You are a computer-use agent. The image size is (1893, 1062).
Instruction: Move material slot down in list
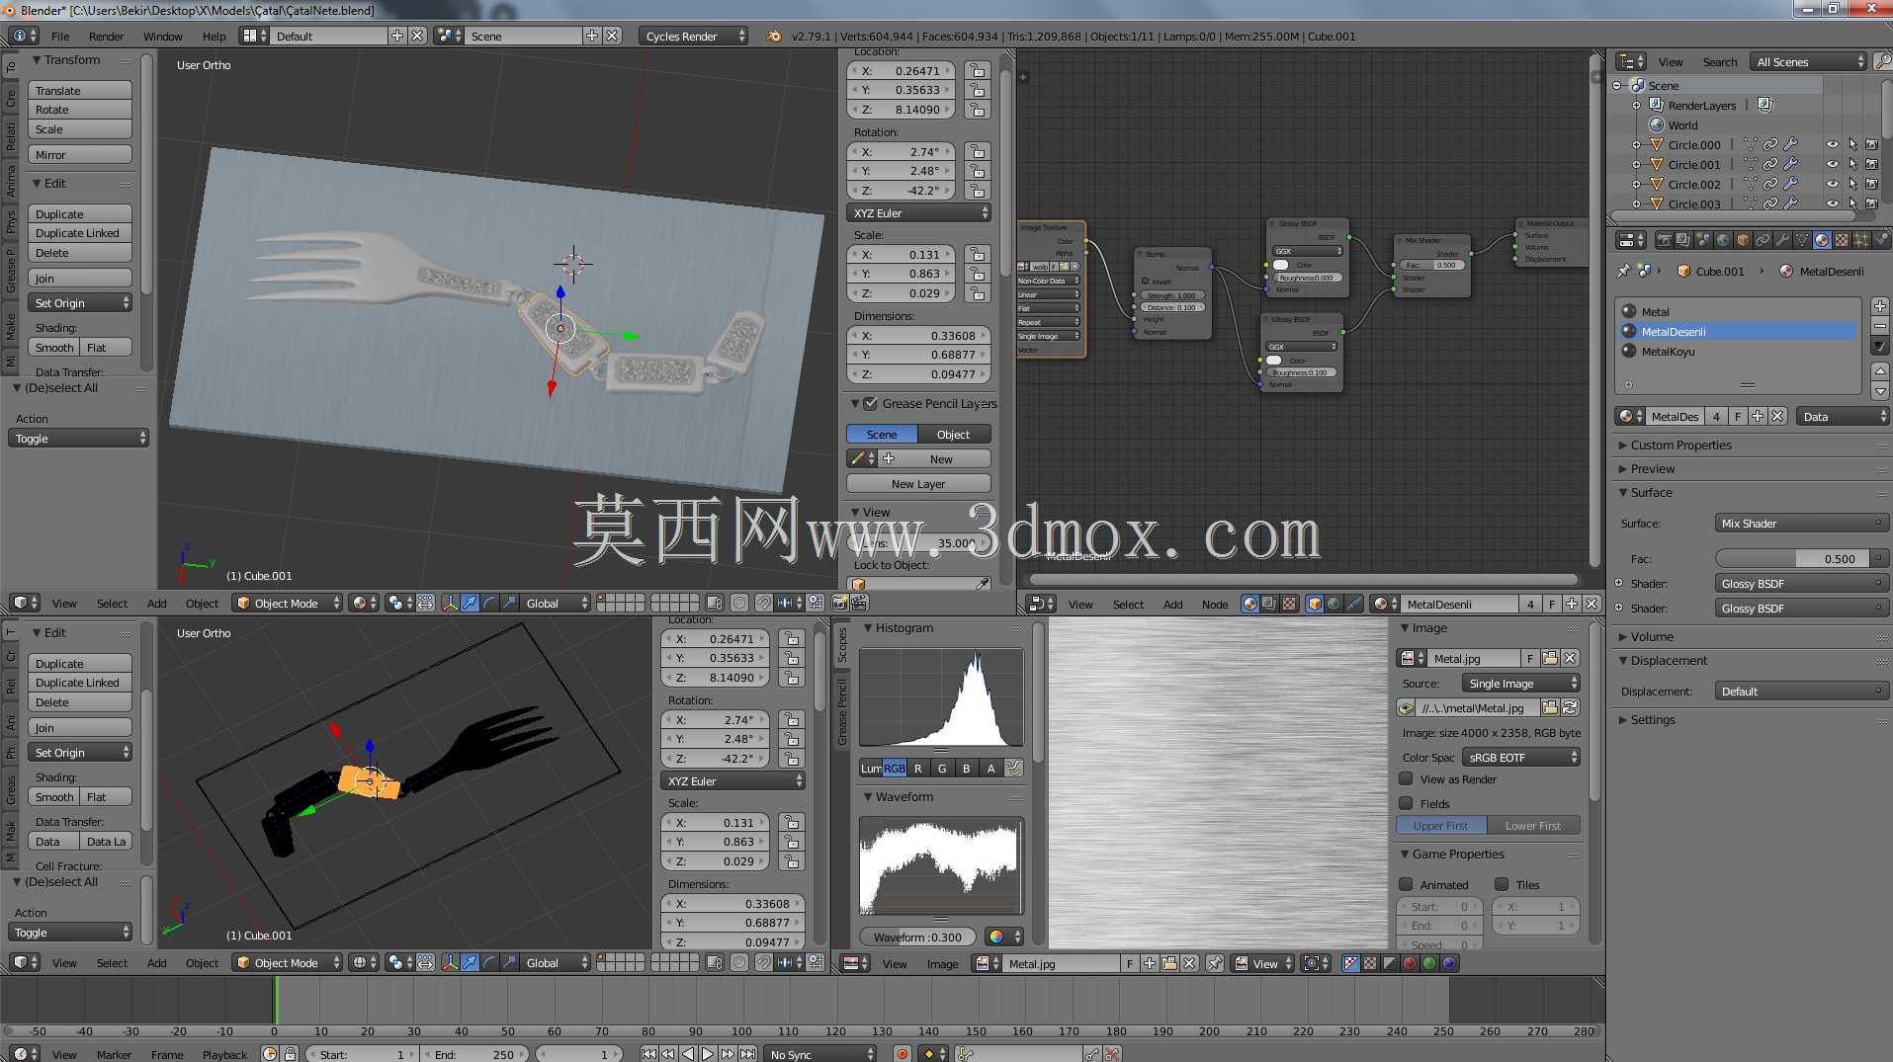tap(1880, 390)
